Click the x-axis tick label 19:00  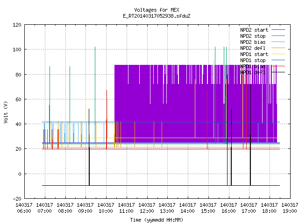click(290, 211)
